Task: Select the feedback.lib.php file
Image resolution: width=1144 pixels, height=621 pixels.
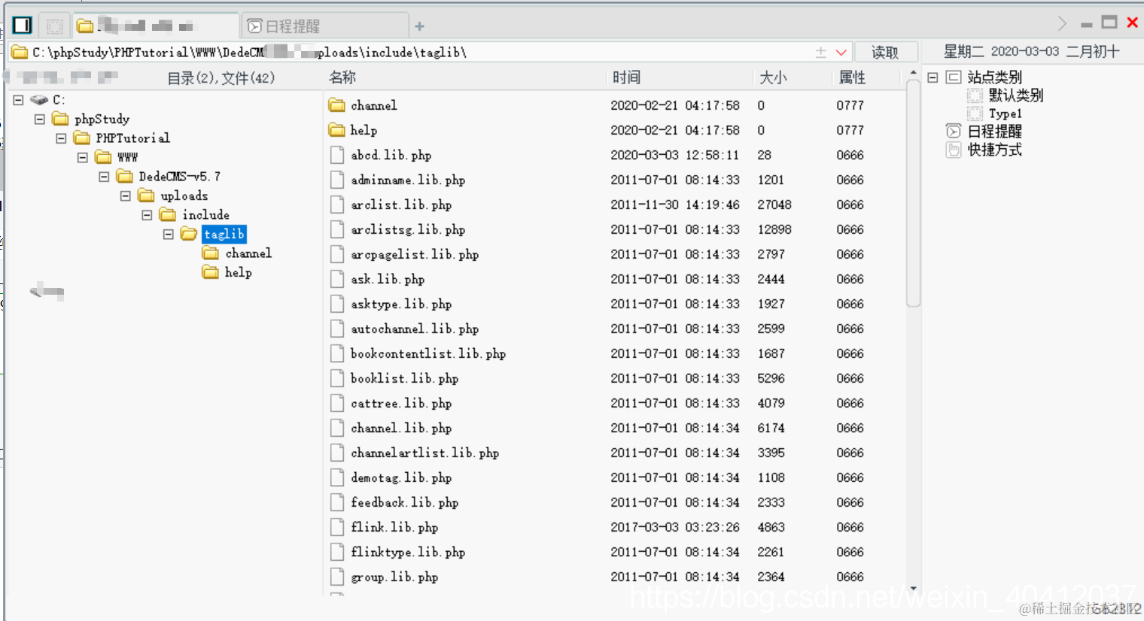Action: (404, 502)
